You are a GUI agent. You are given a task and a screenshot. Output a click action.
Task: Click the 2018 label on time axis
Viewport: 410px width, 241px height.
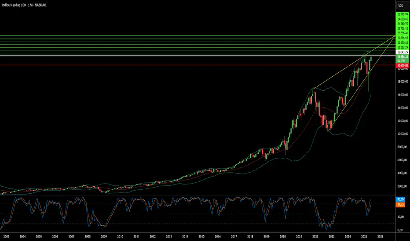(x=250, y=237)
